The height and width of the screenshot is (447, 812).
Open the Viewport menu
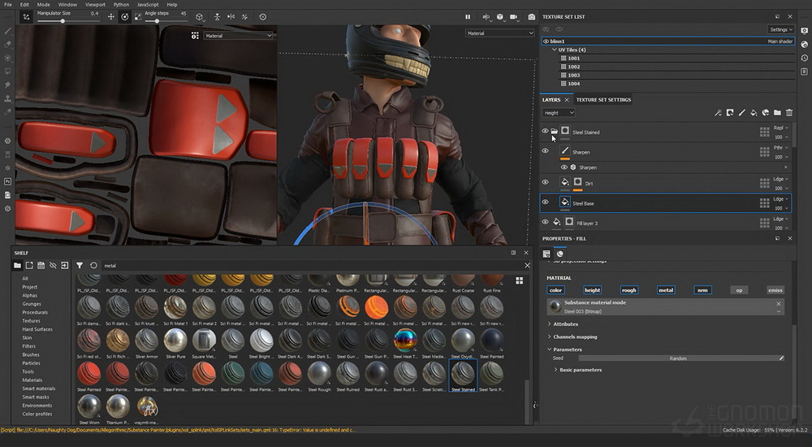point(95,4)
